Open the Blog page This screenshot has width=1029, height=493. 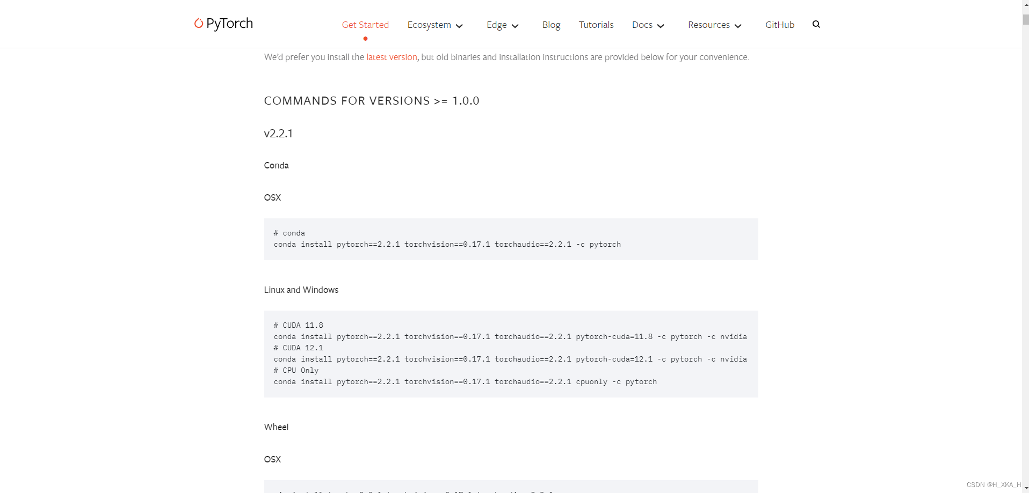coord(551,25)
